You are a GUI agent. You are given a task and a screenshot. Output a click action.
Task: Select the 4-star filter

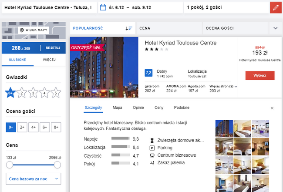pos(44,93)
